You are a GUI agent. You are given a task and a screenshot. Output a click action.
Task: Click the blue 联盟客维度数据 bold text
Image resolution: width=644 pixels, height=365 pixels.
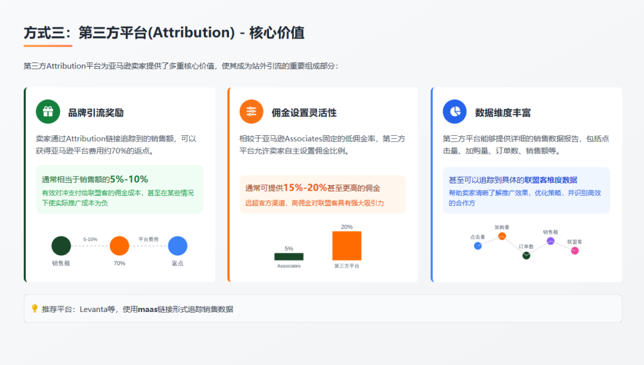pos(551,180)
